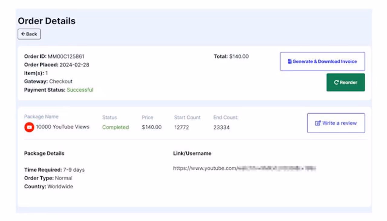The image size is (387, 221).
Task: Click the document icon in the invoice button
Action: click(x=289, y=61)
